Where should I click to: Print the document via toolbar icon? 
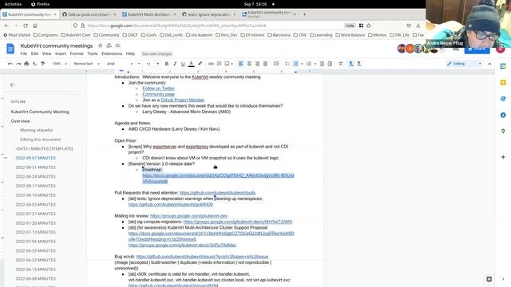[x=26, y=64]
